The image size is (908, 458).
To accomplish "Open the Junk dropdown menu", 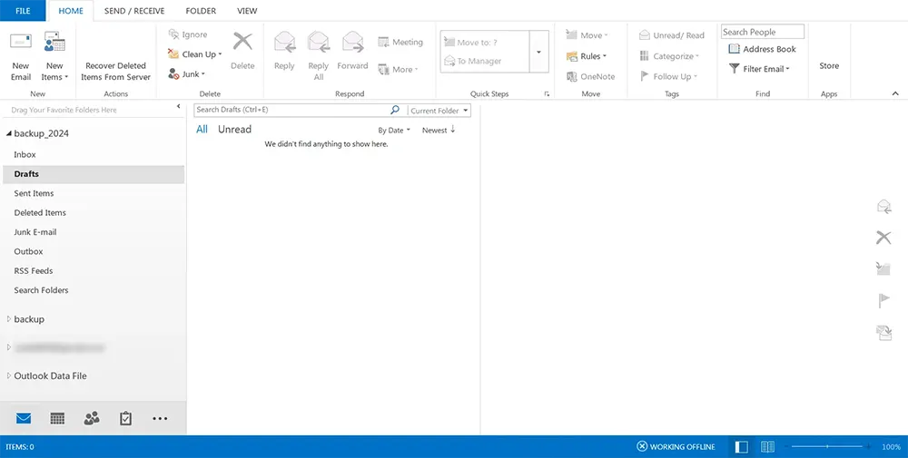I will [x=186, y=74].
